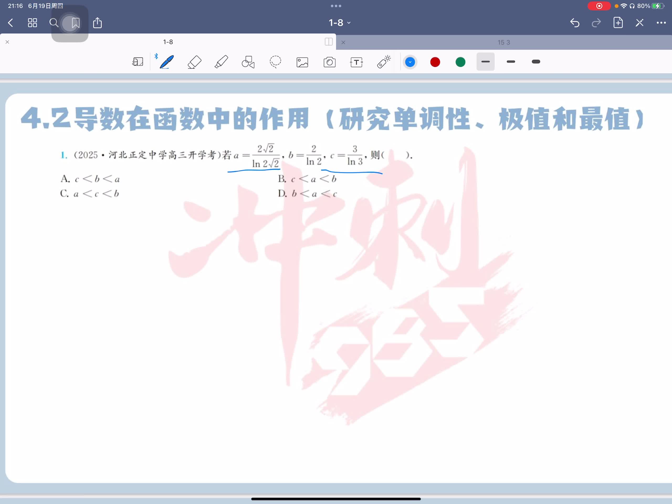This screenshot has height=504, width=672.
Task: Undo the last stroke
Action: coord(574,23)
